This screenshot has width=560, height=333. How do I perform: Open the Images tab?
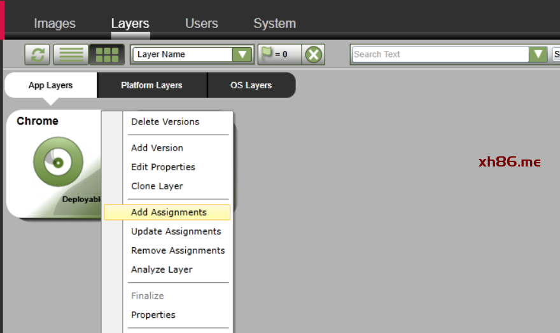click(55, 24)
